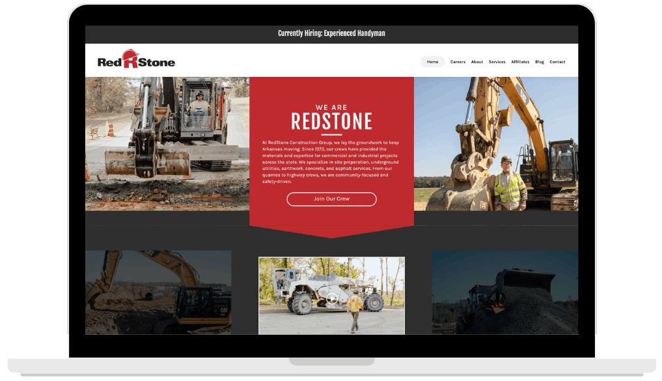Go to the Careers page
Image resolution: width=662 pixels, height=381 pixels.
pos(458,62)
